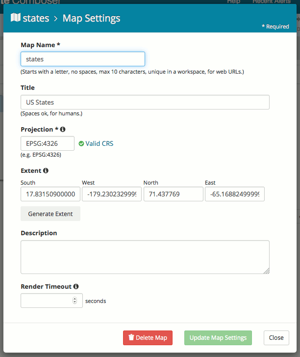Click the Projection info icon
This screenshot has width=300, height=357.
[x=63, y=130]
